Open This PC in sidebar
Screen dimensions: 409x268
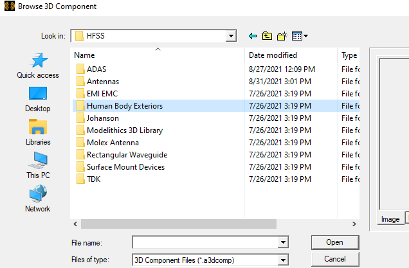tap(38, 166)
